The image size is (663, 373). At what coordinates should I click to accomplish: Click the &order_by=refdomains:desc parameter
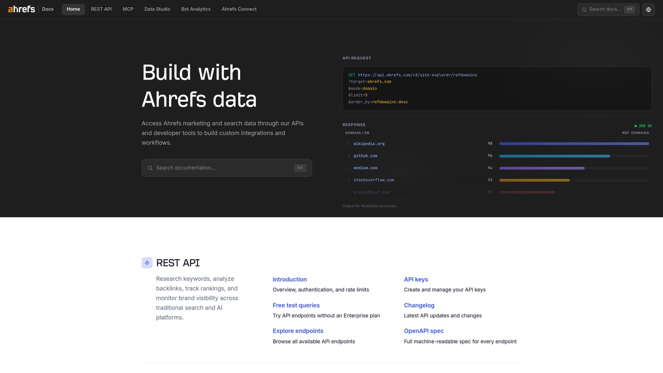[378, 102]
